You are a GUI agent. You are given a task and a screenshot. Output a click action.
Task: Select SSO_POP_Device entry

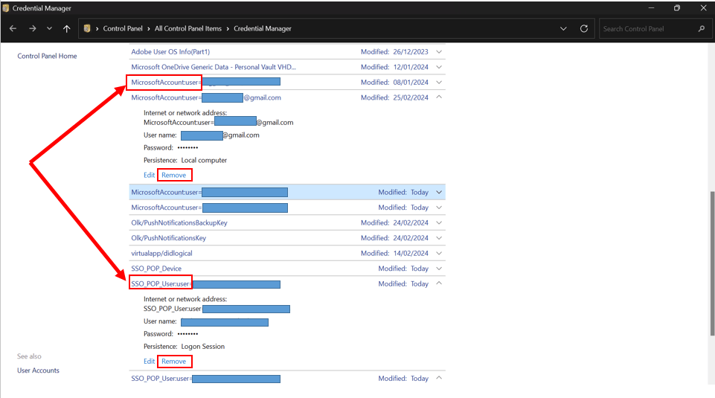pos(156,269)
